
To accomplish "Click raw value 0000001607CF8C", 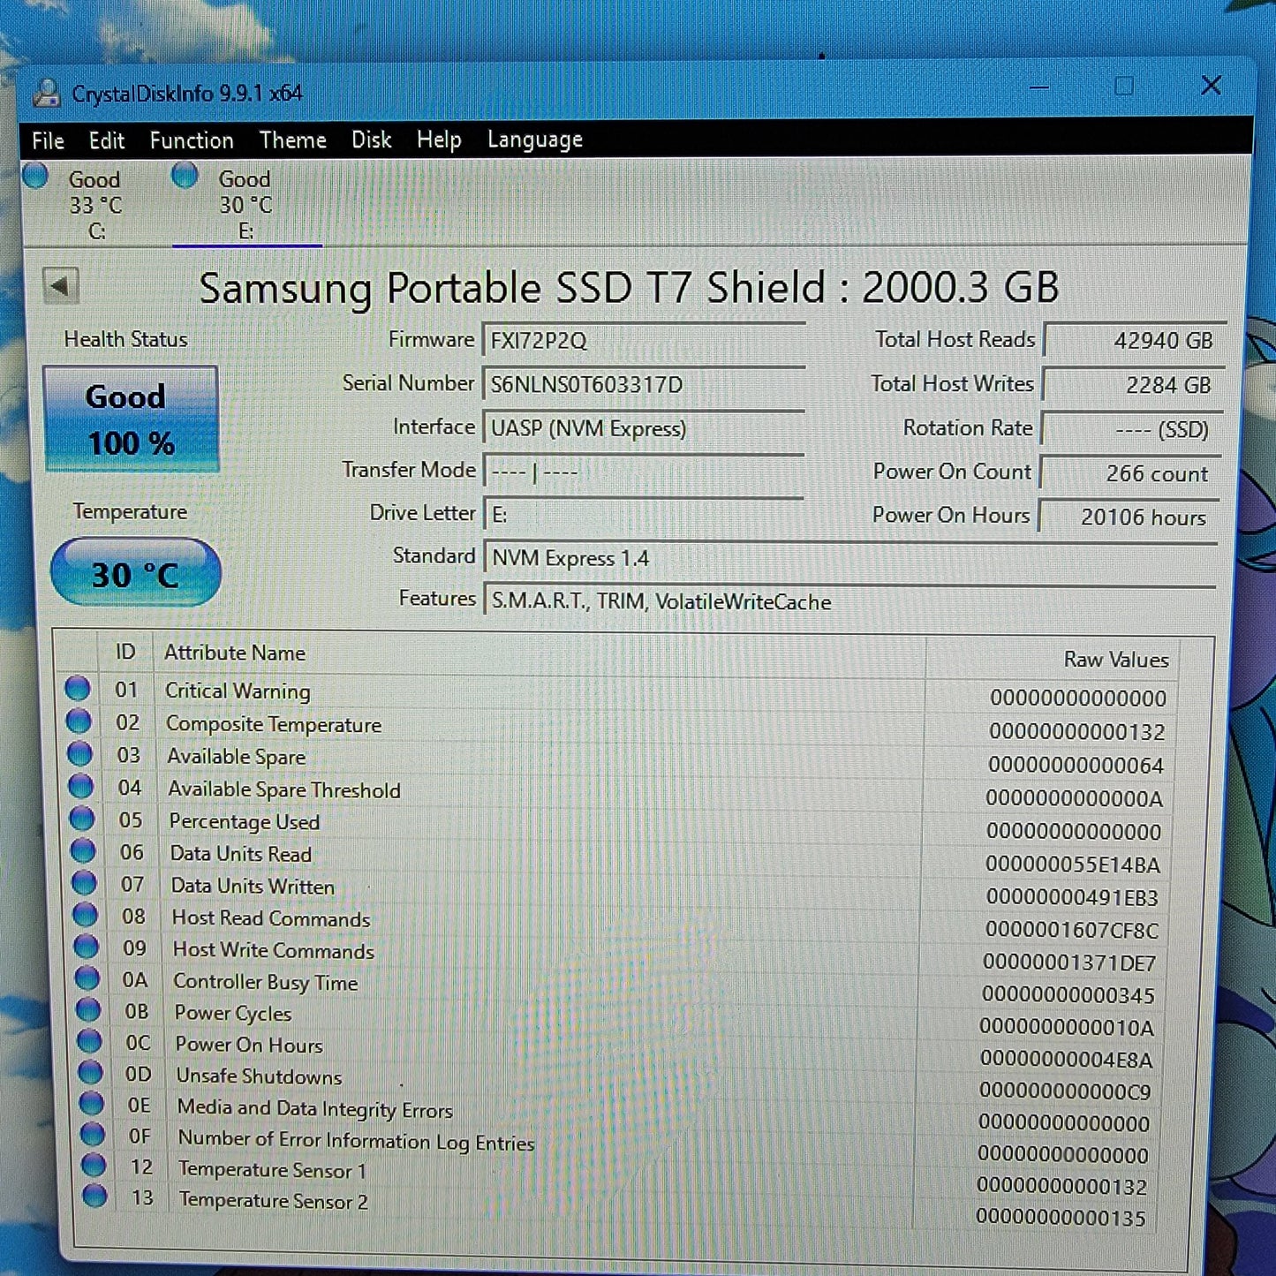I will 1071,929.
